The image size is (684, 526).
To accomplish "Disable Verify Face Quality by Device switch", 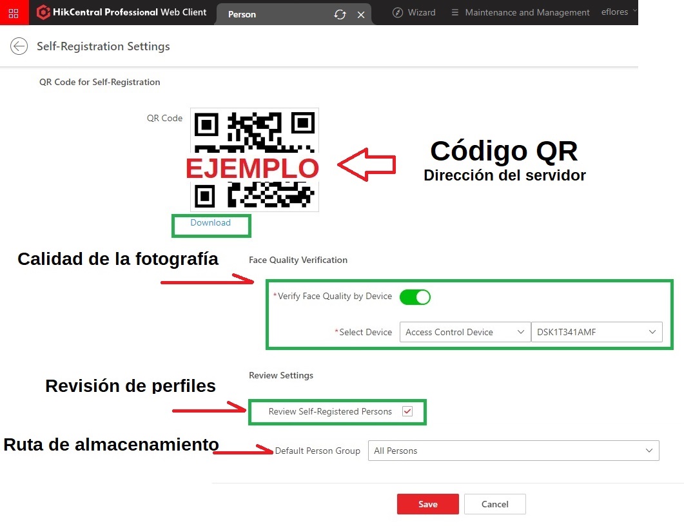I will (415, 297).
